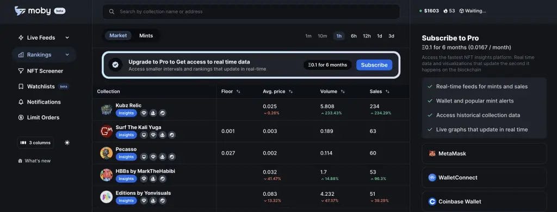Expand the Rankings chevron
557x212 pixels.
point(67,55)
